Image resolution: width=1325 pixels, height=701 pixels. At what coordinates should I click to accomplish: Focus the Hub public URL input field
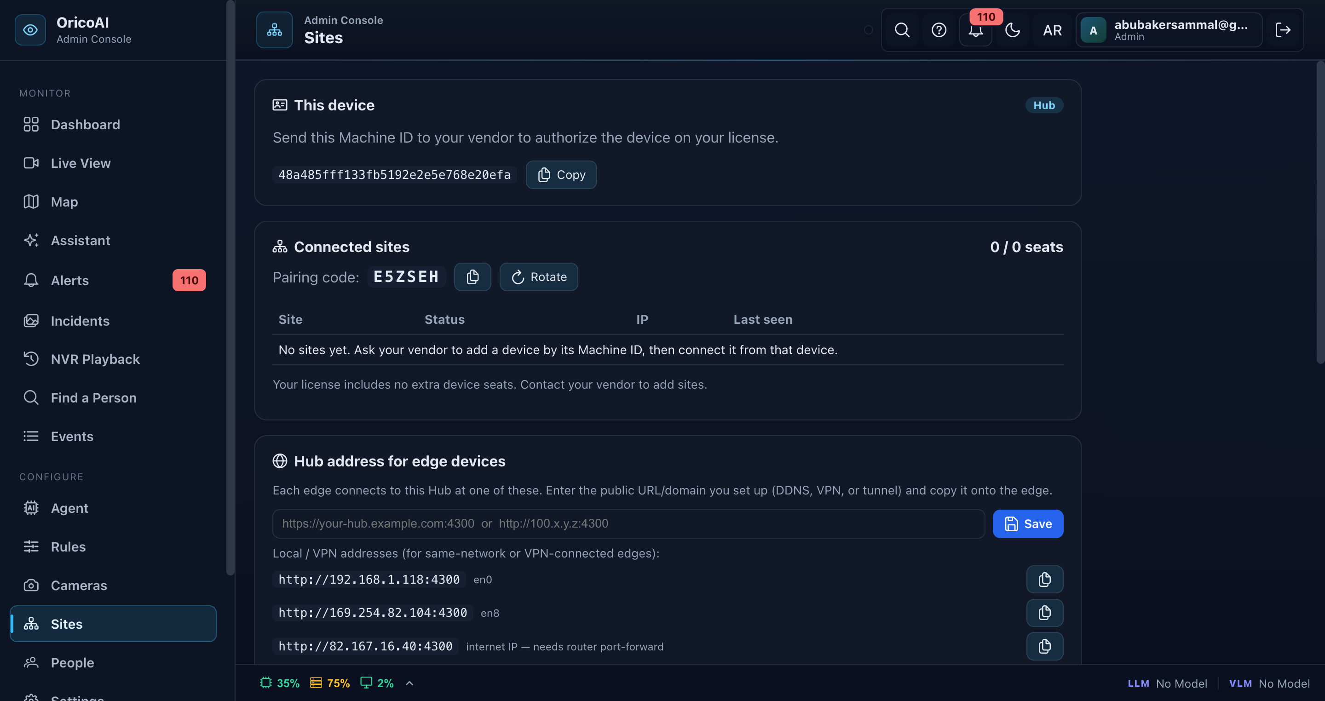(628, 523)
